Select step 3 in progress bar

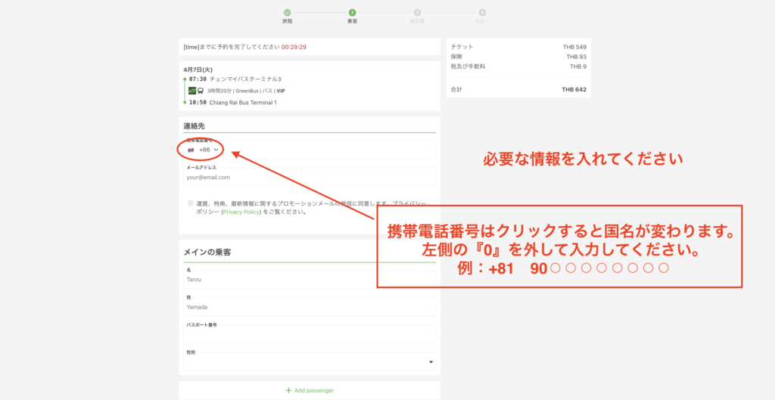point(417,12)
